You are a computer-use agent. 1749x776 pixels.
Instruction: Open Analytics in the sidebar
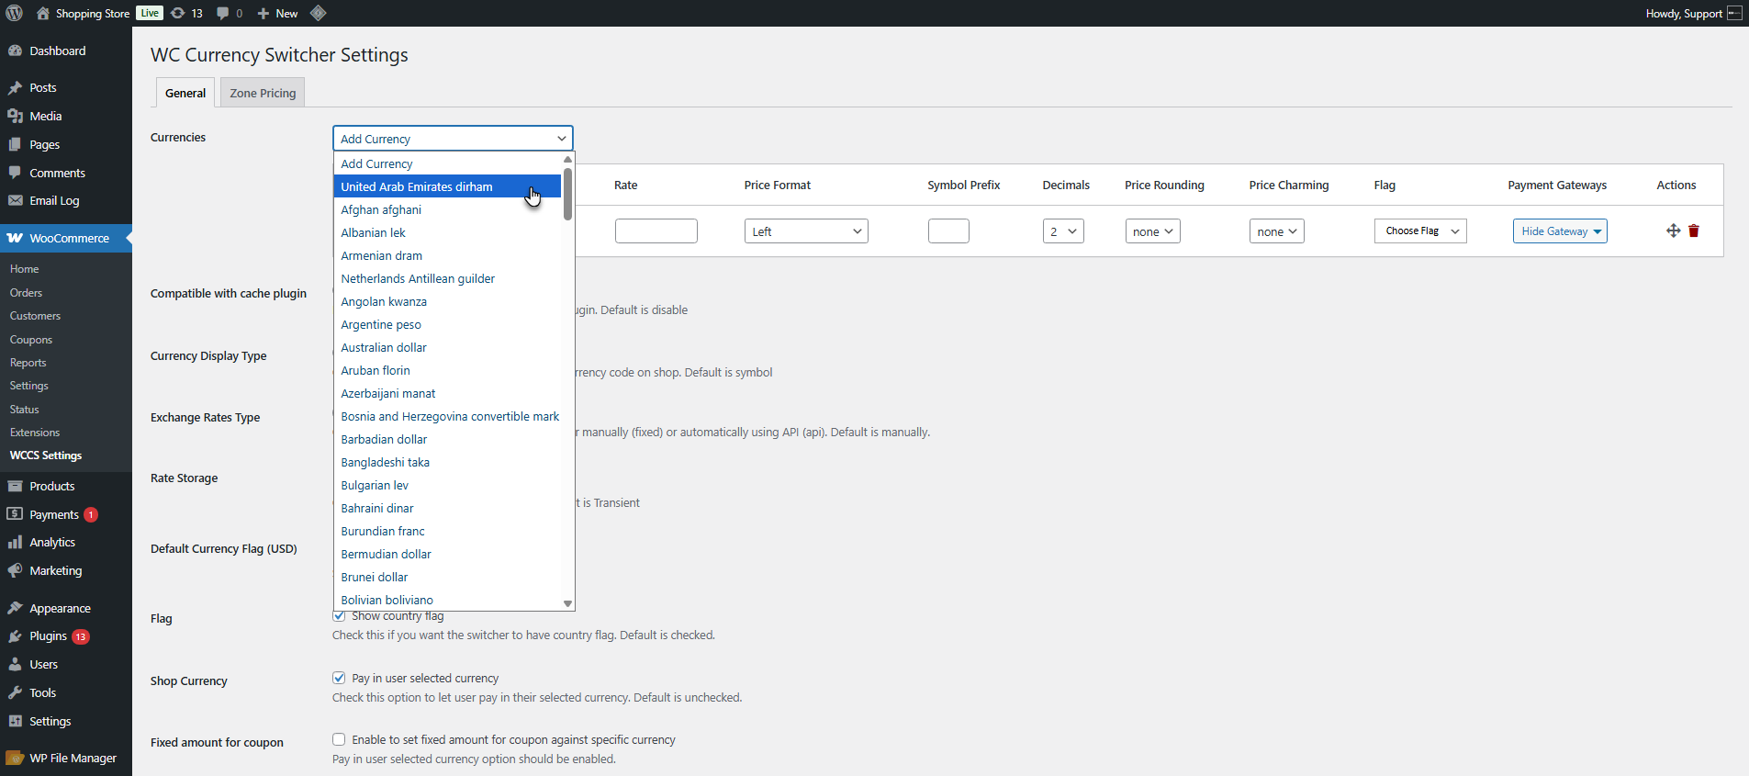52,542
